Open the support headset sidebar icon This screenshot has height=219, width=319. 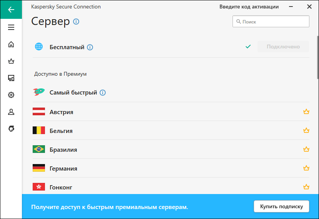(11, 129)
